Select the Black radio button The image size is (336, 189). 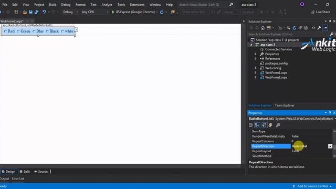click(47, 31)
